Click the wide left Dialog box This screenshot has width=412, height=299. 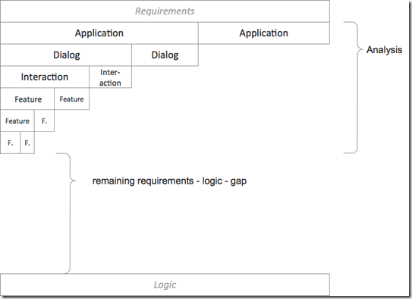pos(66,55)
